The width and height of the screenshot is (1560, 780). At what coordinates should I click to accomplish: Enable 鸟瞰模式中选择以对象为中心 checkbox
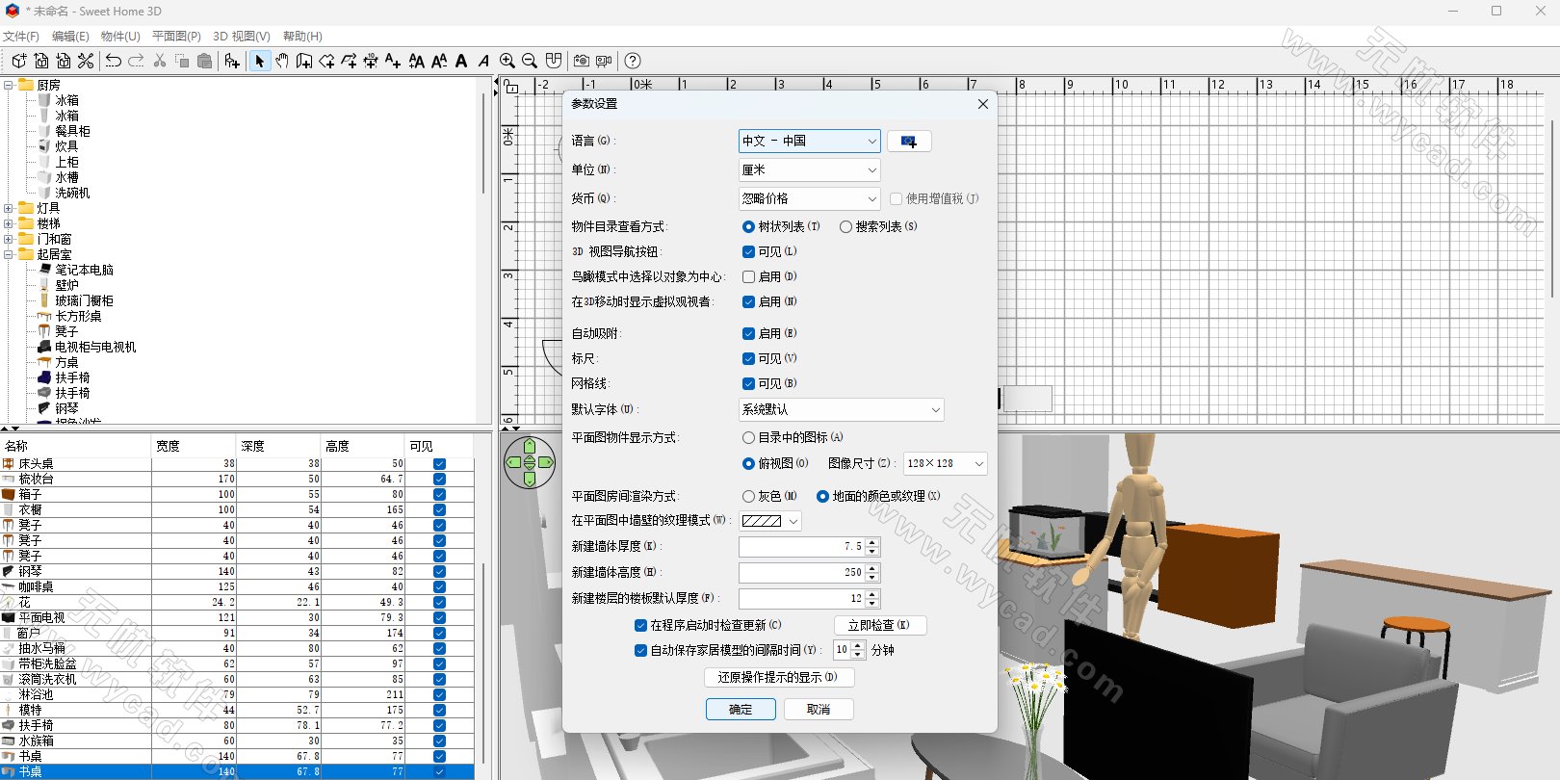pyautogui.click(x=748, y=276)
